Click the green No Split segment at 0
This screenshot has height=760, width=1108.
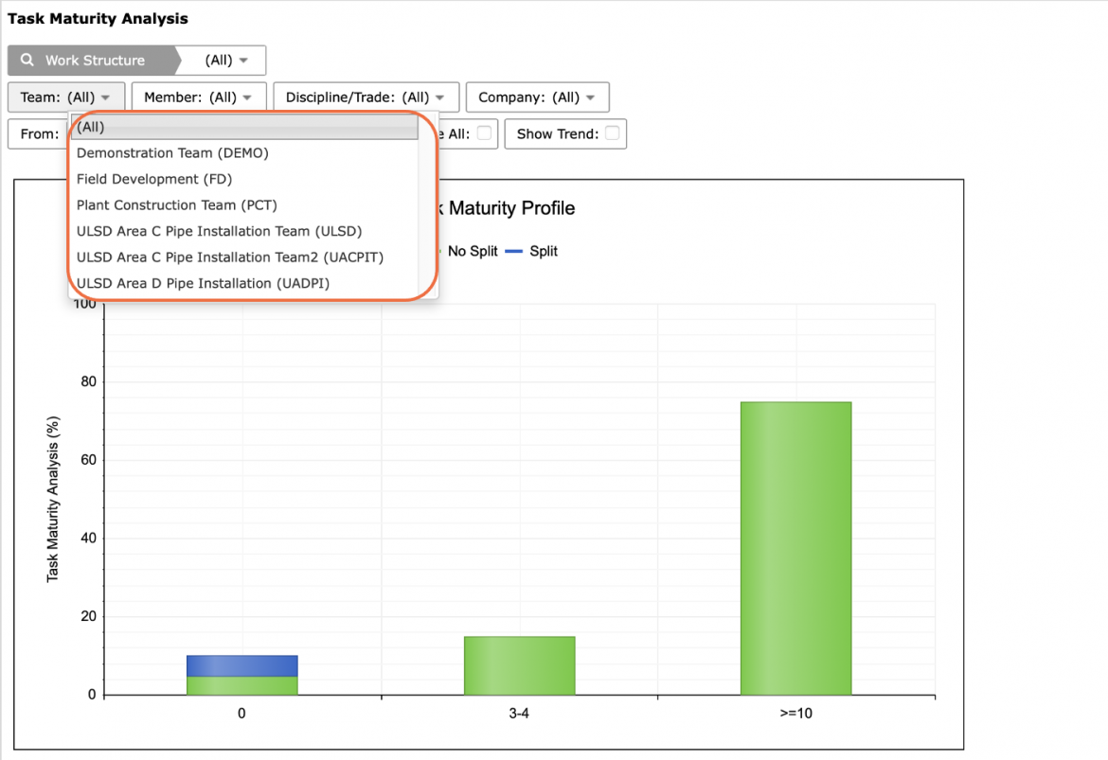[x=242, y=686]
